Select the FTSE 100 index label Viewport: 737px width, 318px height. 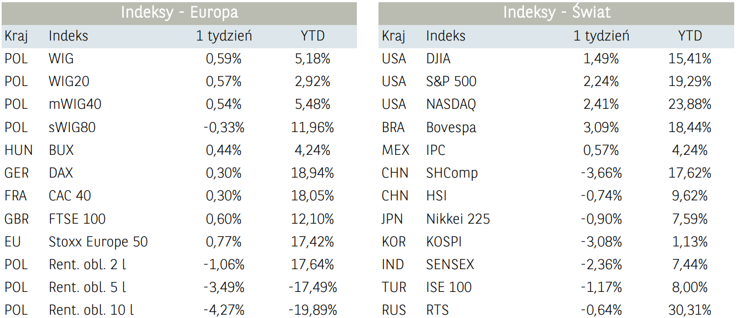coord(77,219)
